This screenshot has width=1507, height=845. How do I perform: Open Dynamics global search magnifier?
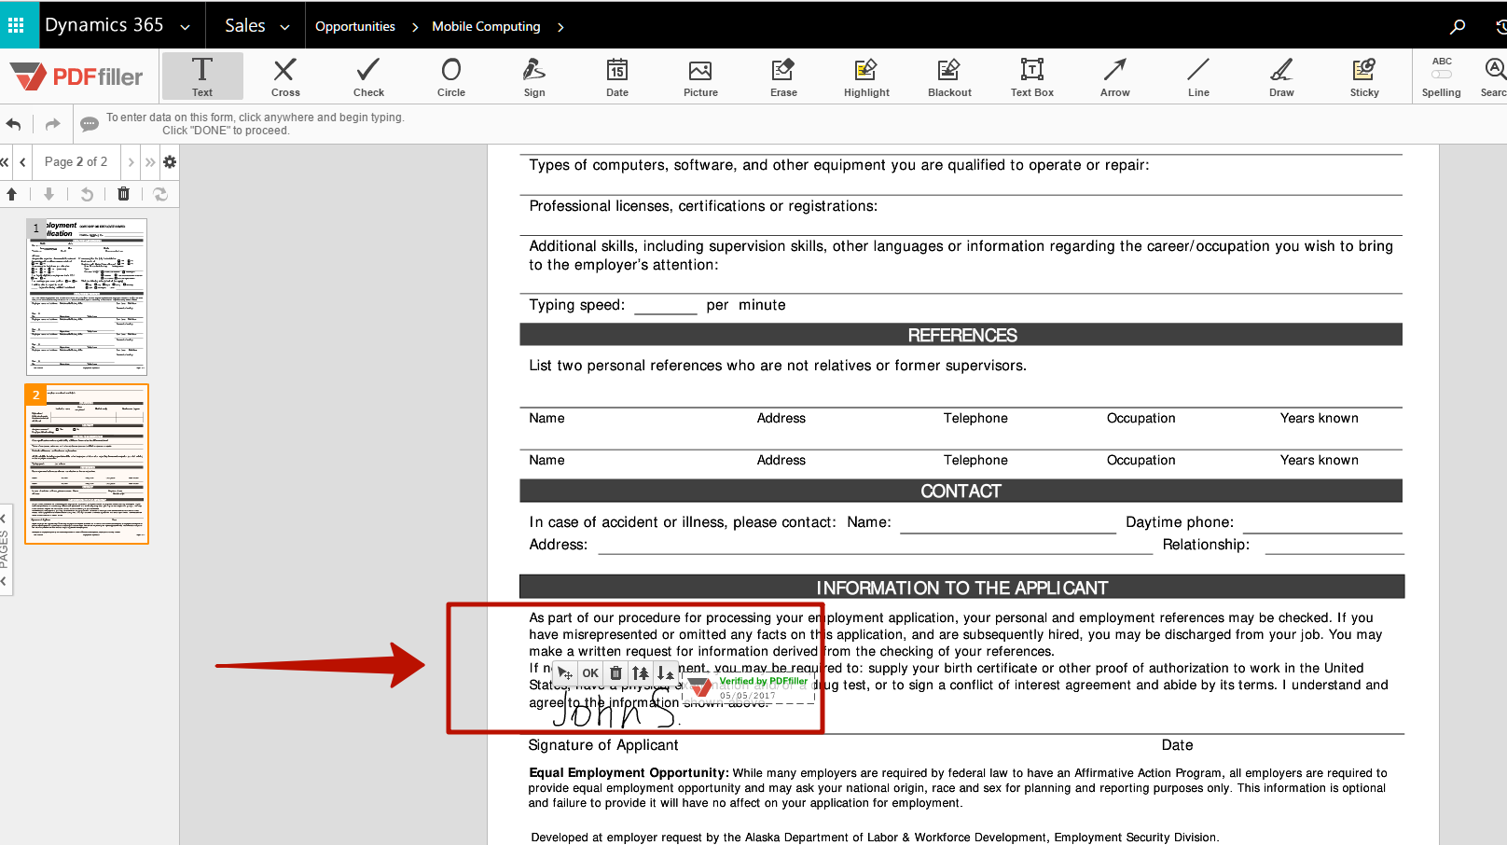click(x=1458, y=26)
